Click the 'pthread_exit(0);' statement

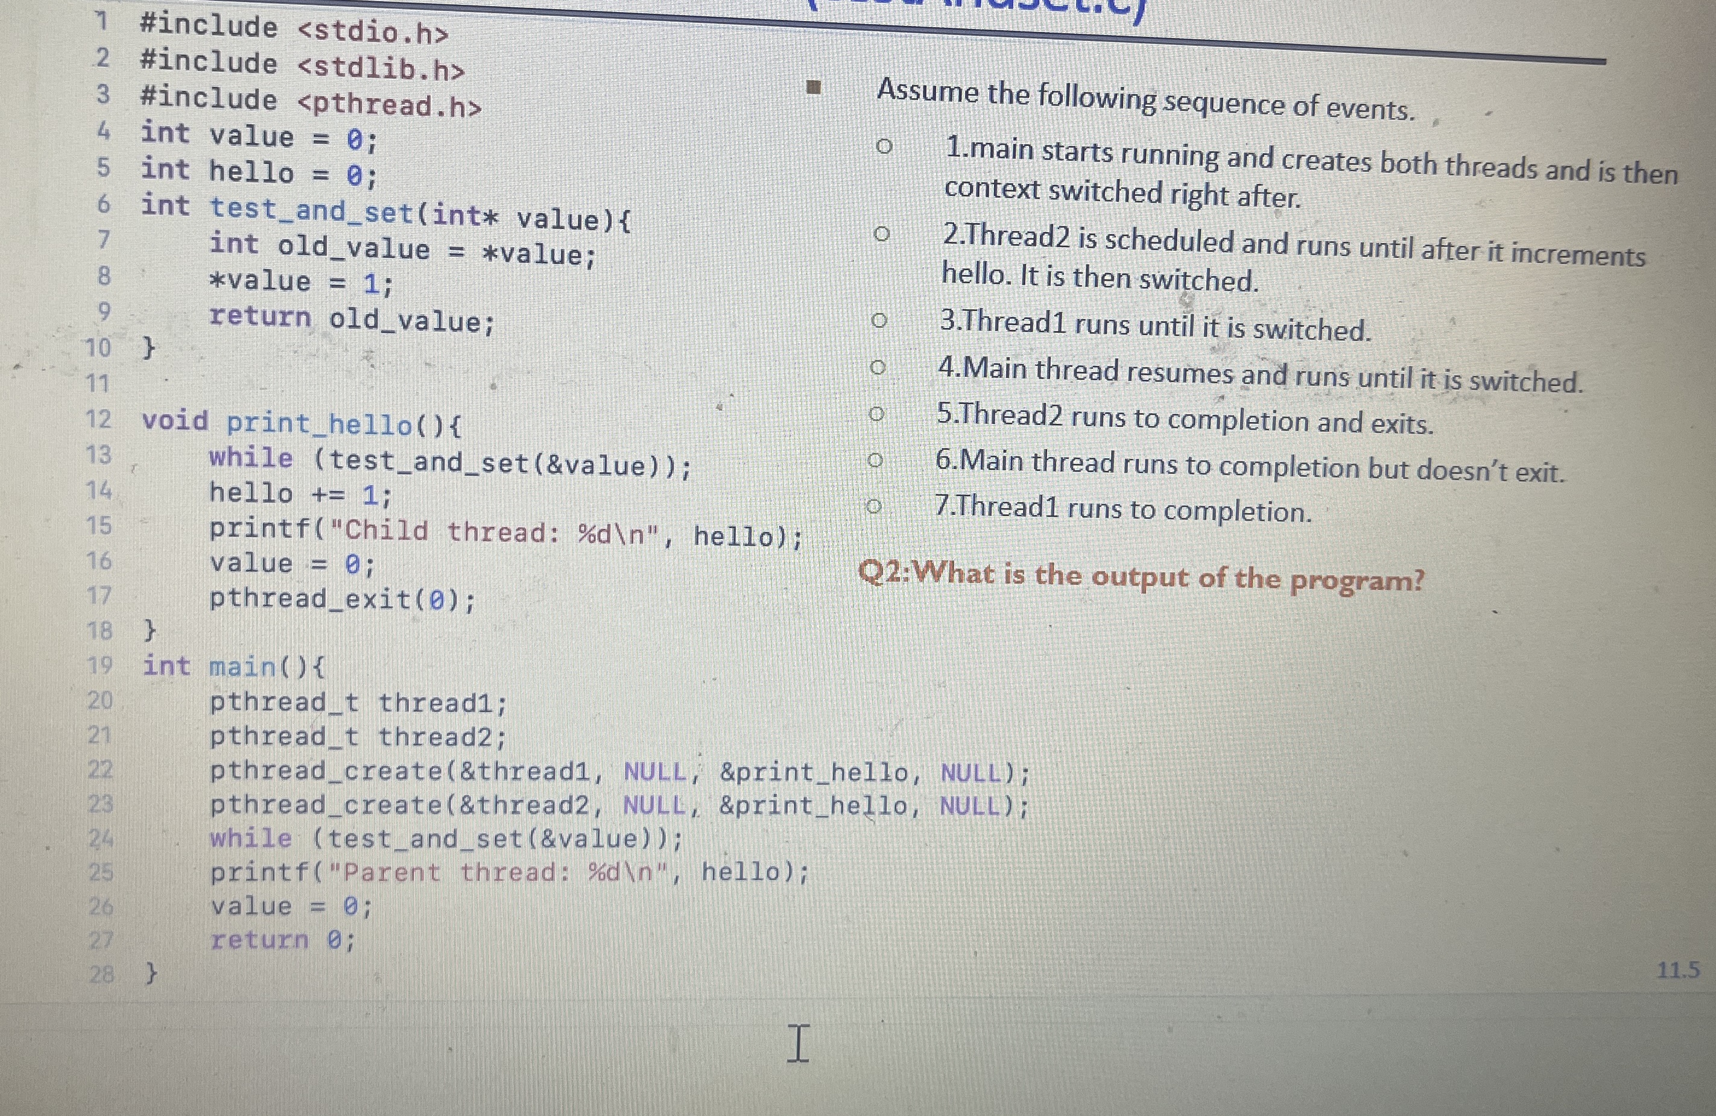pos(343,599)
